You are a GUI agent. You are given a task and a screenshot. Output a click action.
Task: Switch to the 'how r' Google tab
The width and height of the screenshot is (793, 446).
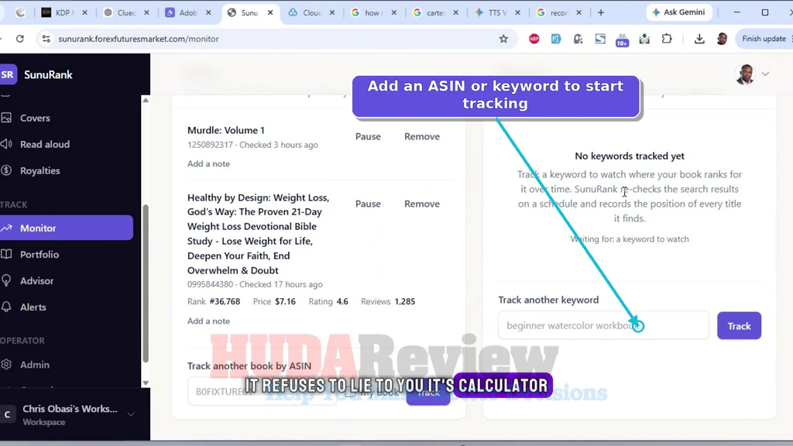tap(374, 12)
